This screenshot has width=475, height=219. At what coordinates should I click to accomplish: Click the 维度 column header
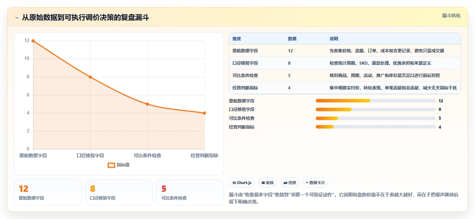(x=237, y=39)
